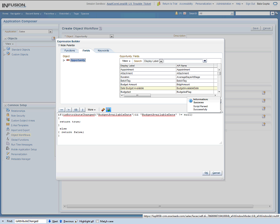Click the eraser clear-expression icon

(103, 109)
